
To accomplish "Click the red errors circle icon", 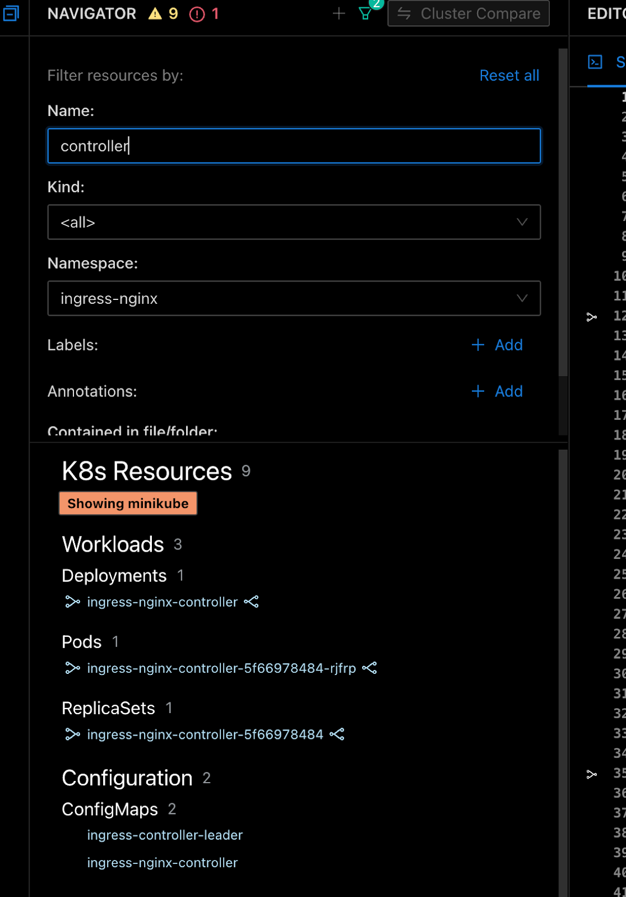I will point(197,14).
